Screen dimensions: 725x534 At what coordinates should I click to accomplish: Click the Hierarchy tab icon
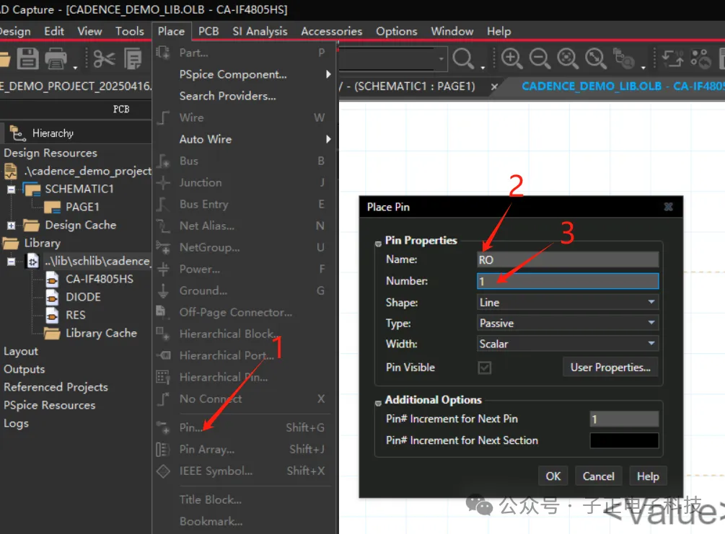click(17, 133)
